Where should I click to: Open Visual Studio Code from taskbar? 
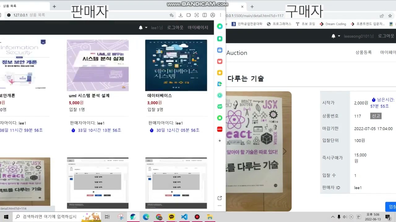coord(184,217)
